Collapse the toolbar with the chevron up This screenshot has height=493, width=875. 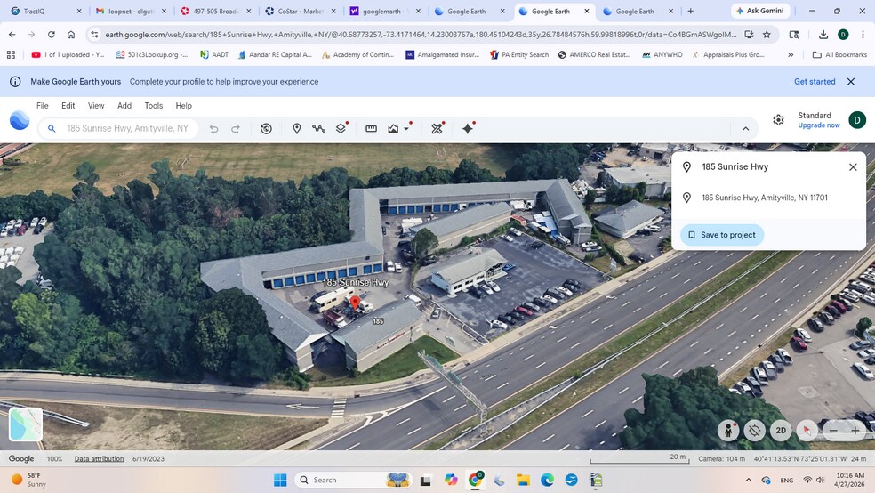pos(745,128)
